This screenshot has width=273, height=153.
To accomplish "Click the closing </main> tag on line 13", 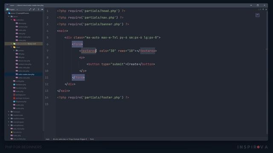I will (x=64, y=91).
